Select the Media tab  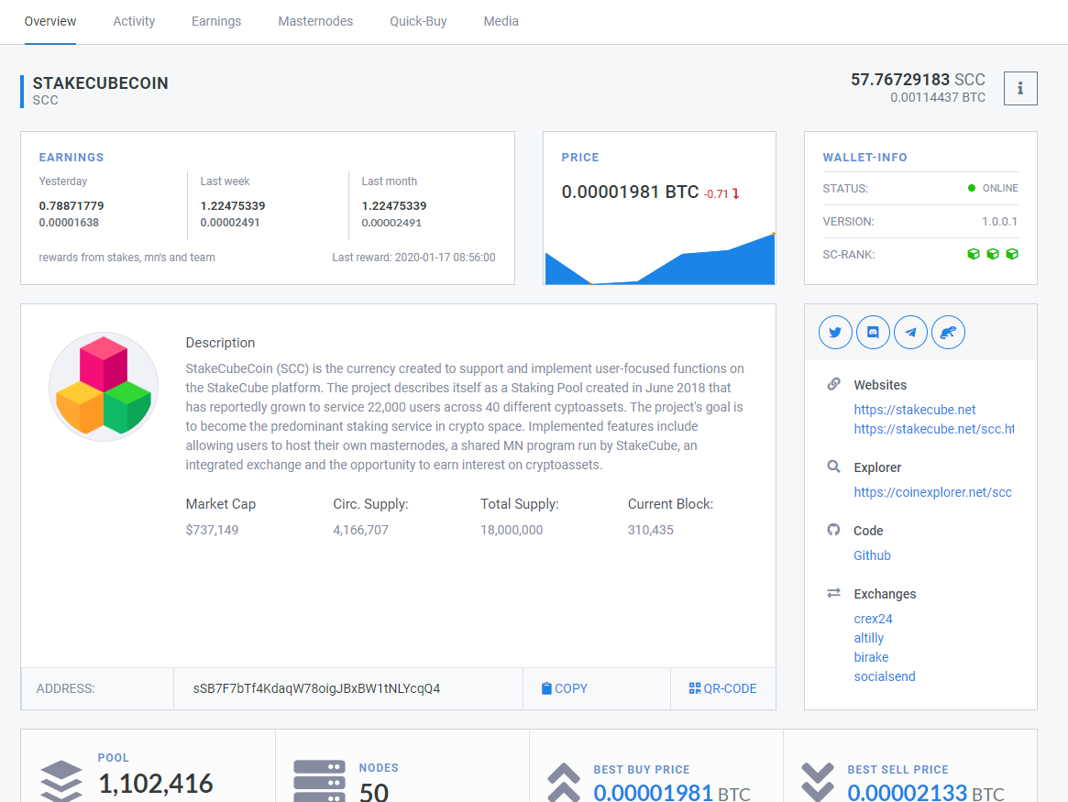tap(501, 21)
